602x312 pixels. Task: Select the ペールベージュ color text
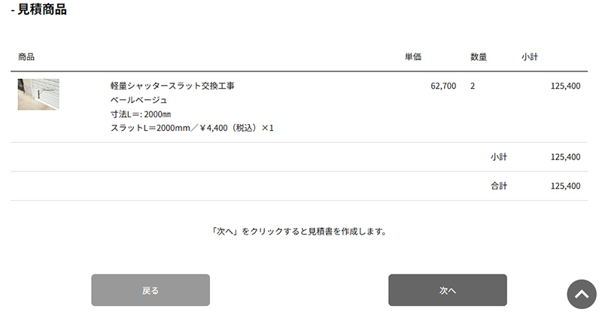[138, 100]
